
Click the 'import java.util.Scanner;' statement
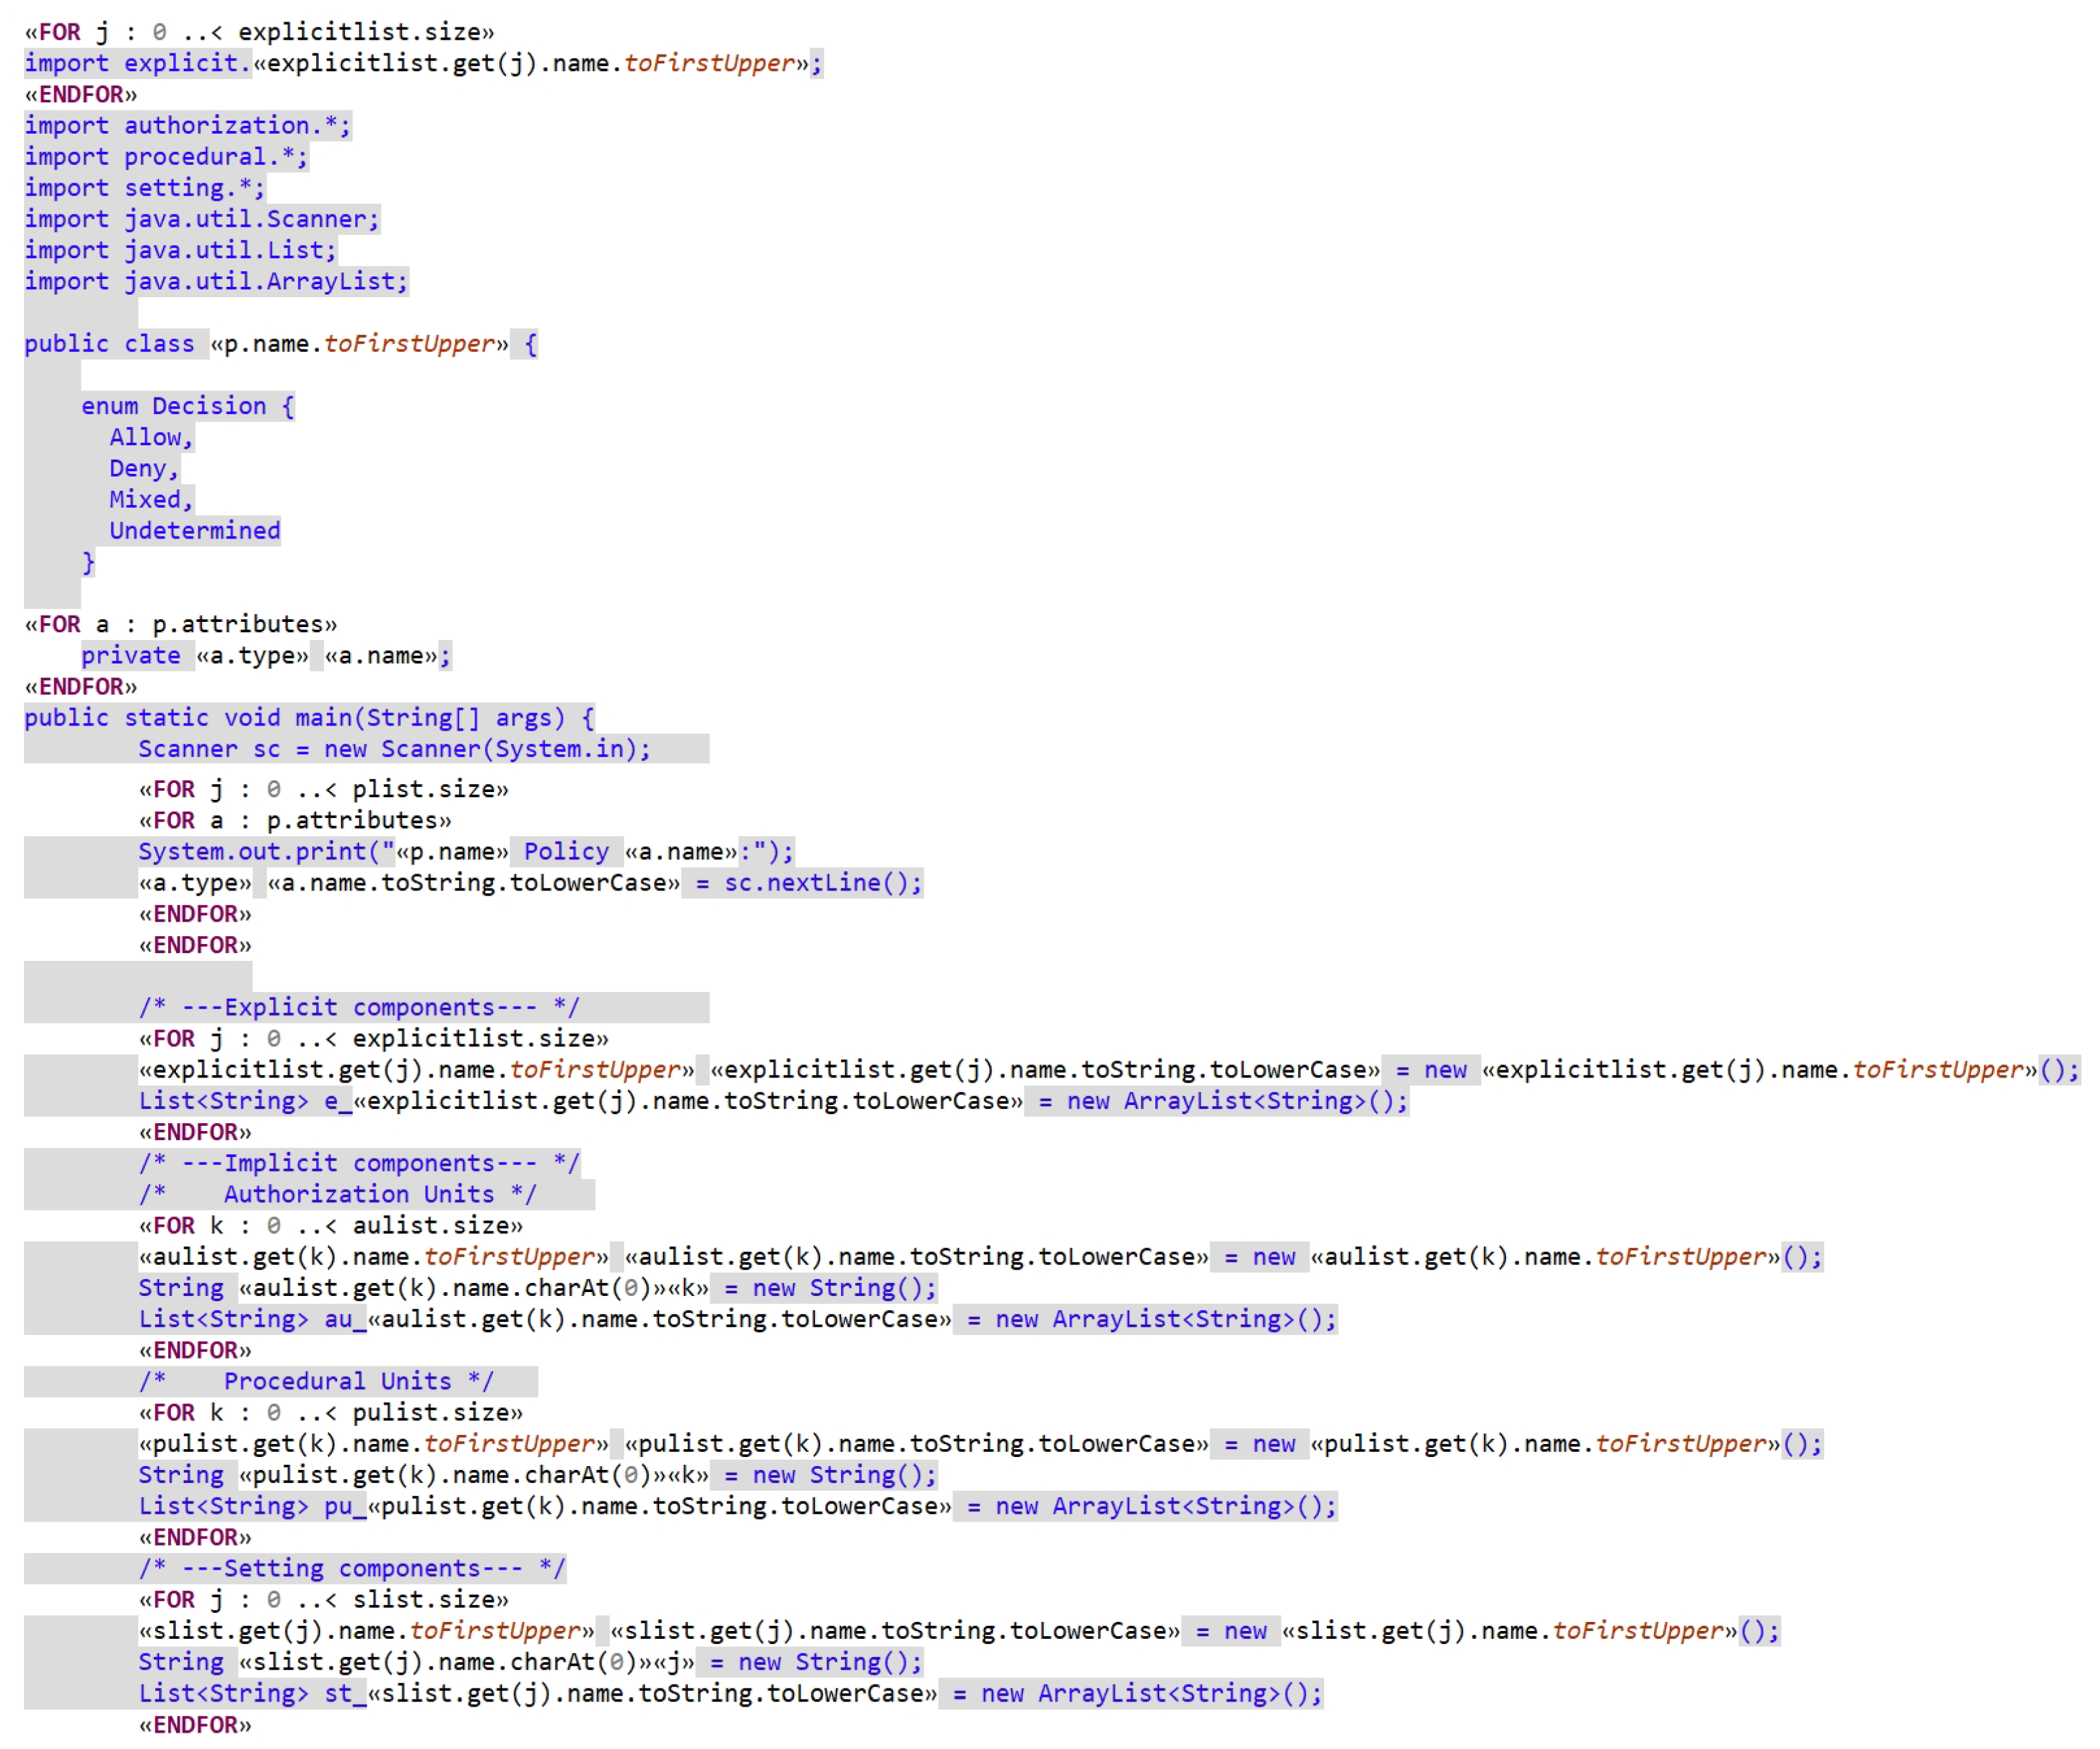(x=201, y=219)
